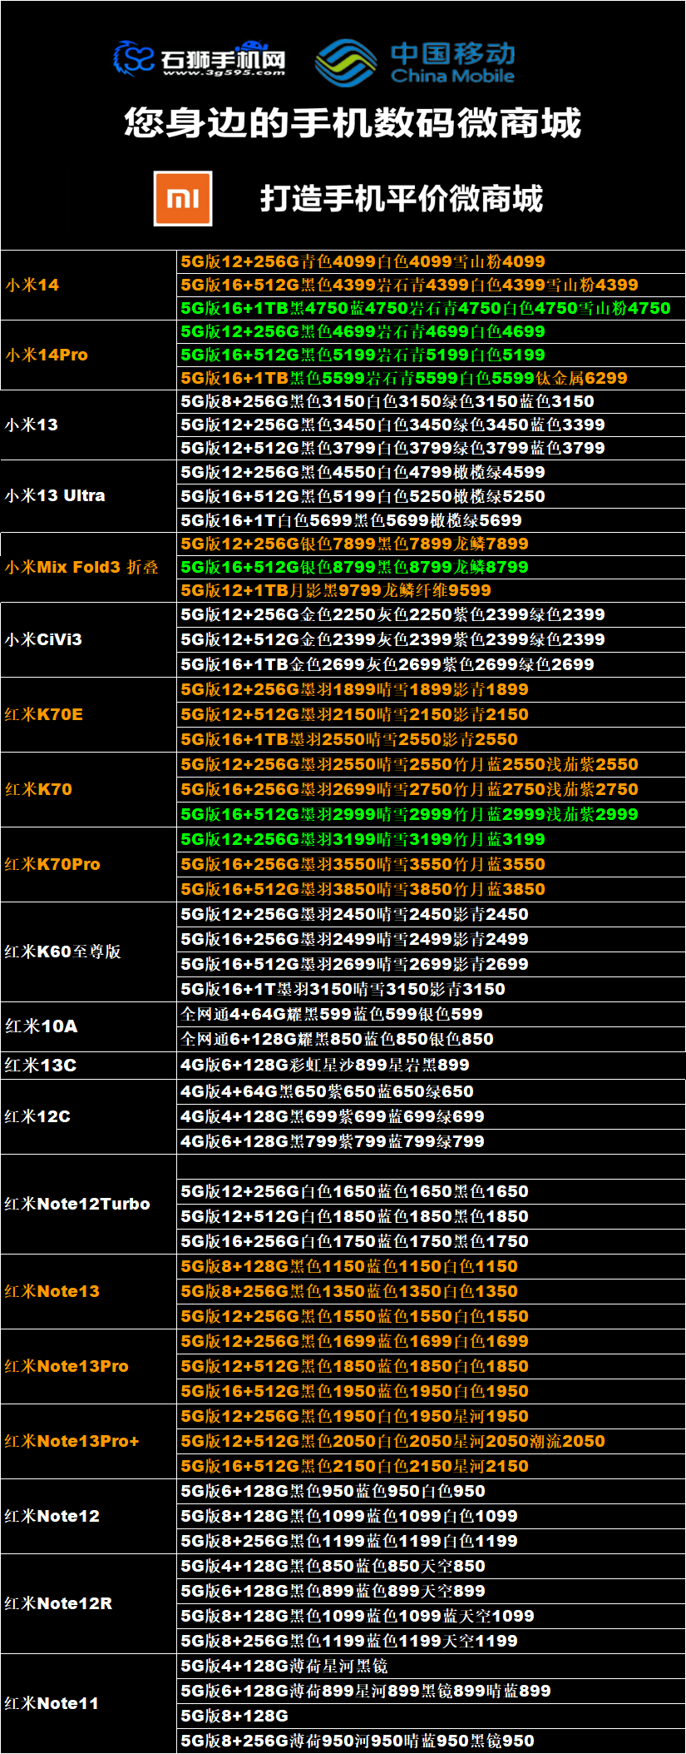
Task: Click the orange Xiaomi MI logo
Action: pos(183,198)
